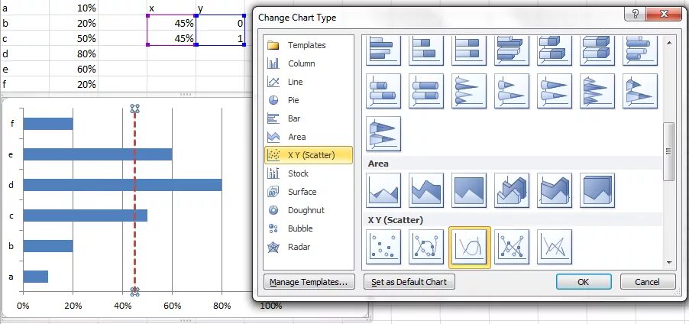This screenshot has height=324, width=689.
Task: Click the chart gallery scrollbar thumb
Action: click(x=669, y=151)
